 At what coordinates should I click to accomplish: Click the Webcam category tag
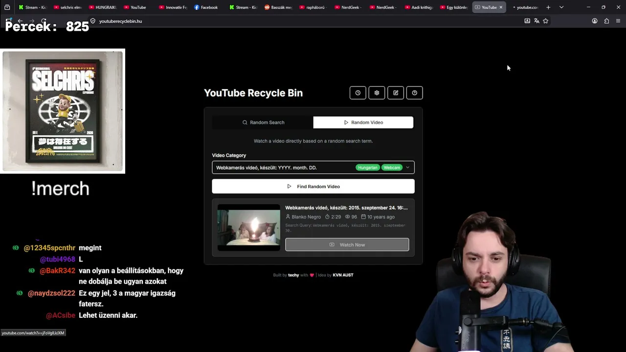click(x=392, y=168)
